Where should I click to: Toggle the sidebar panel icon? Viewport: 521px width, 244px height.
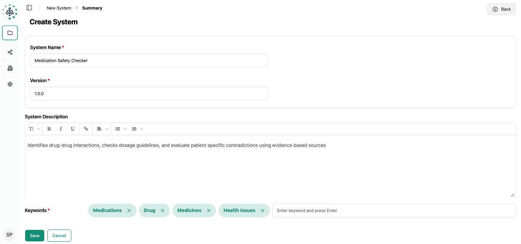coord(29,8)
